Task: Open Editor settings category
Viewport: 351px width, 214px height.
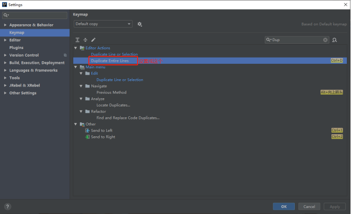Action: tap(15, 40)
